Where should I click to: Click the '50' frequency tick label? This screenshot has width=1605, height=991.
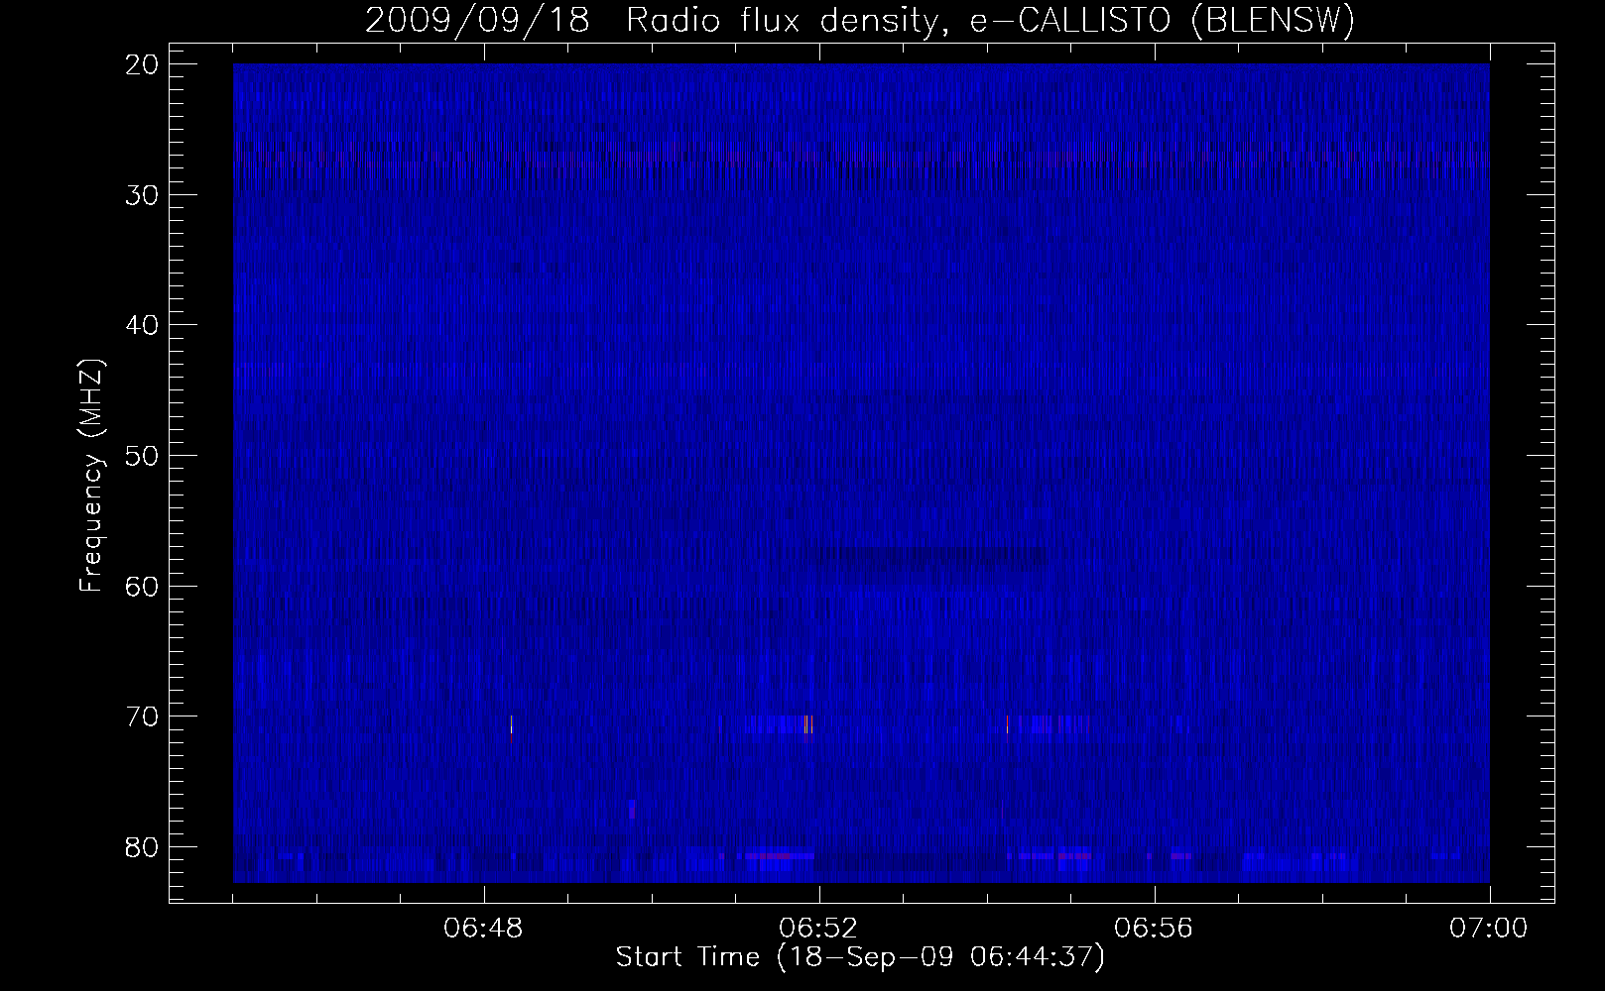tap(142, 456)
